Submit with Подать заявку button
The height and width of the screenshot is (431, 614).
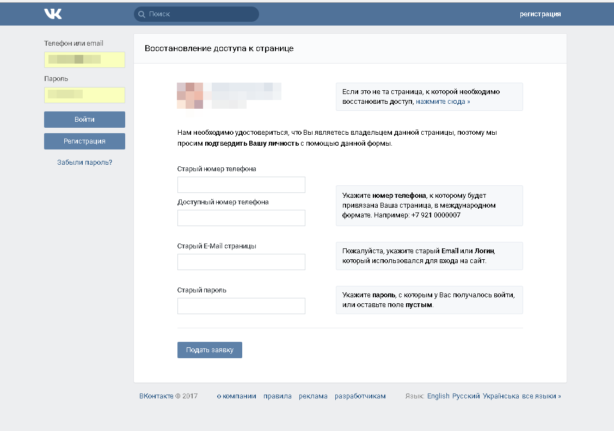210,350
